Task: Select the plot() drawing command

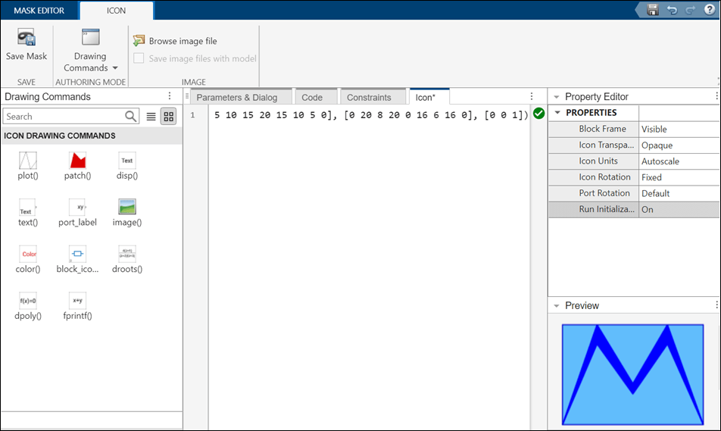Action: (x=28, y=161)
